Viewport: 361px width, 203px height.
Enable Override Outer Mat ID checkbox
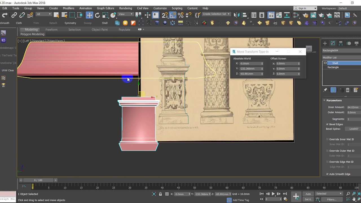tap(327, 151)
